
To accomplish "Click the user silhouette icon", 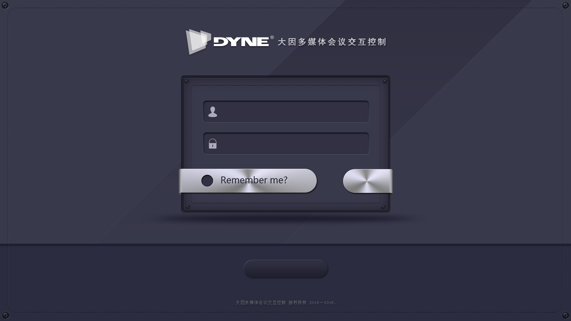I will (x=213, y=112).
